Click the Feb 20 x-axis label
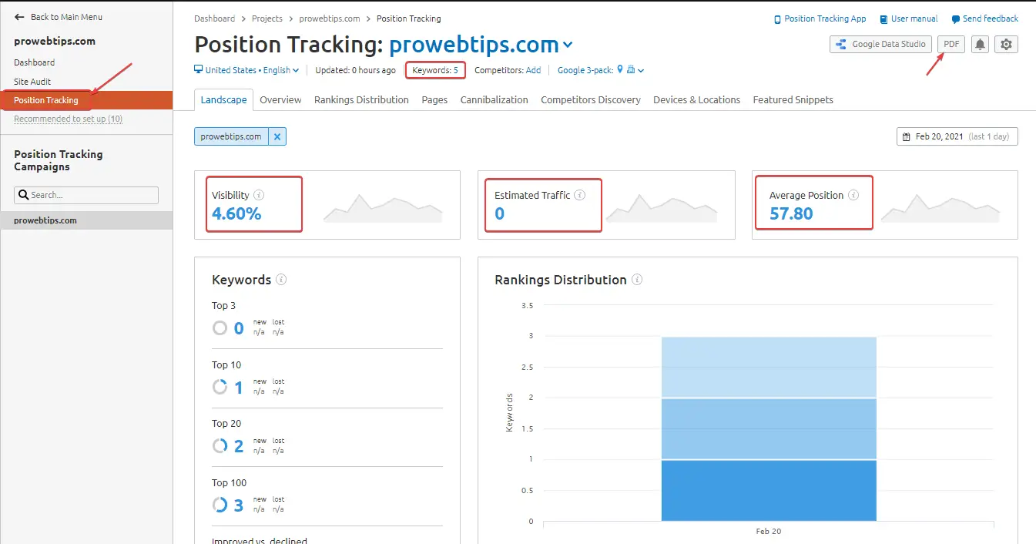The image size is (1036, 544). (769, 532)
